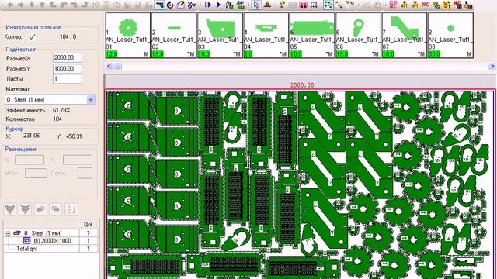The height and width of the screenshot is (279, 497).
Task: Click the red four-square grid icon
Action: [304, 5]
